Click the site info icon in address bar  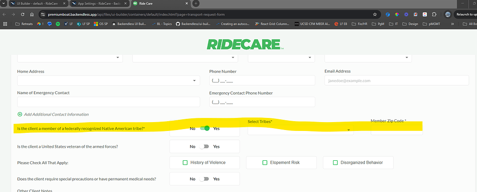click(42, 14)
